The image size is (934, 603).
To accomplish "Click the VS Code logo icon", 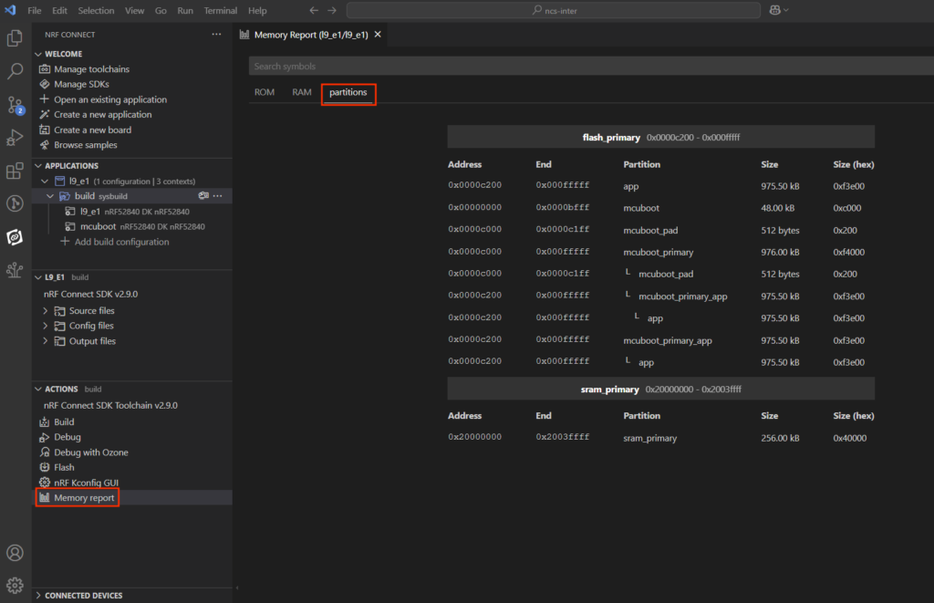I will pos(10,10).
